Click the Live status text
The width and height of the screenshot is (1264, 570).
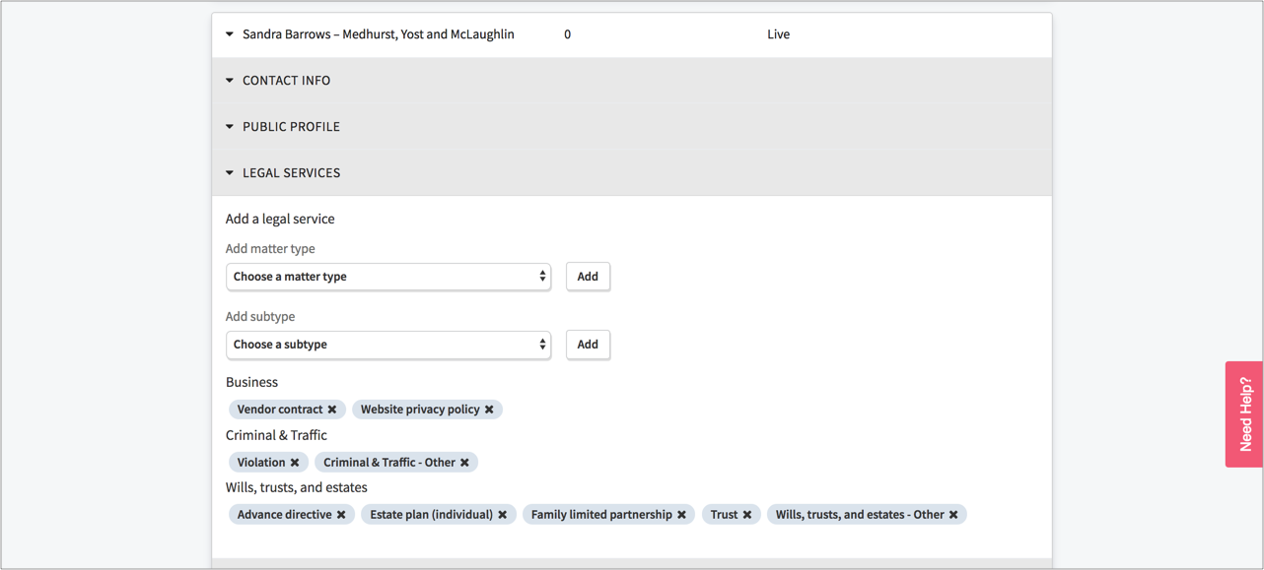778,34
